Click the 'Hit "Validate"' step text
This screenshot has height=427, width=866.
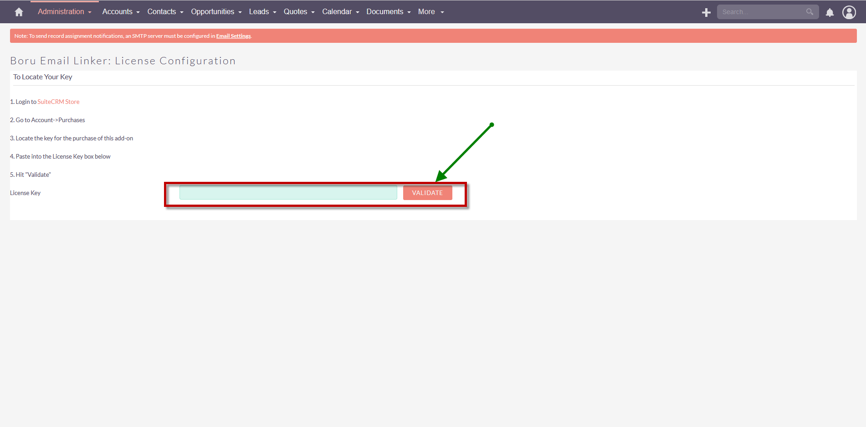pyautogui.click(x=31, y=175)
